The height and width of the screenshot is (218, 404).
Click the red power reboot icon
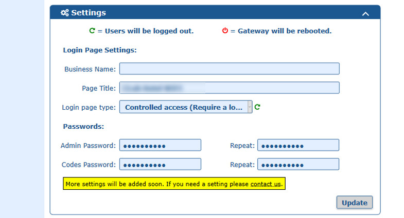pyautogui.click(x=225, y=31)
